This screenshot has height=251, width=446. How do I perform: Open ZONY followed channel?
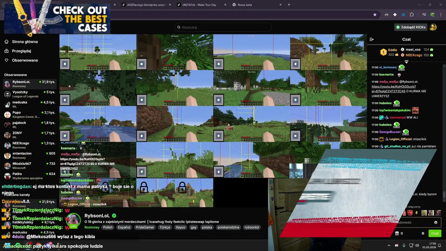(30, 135)
